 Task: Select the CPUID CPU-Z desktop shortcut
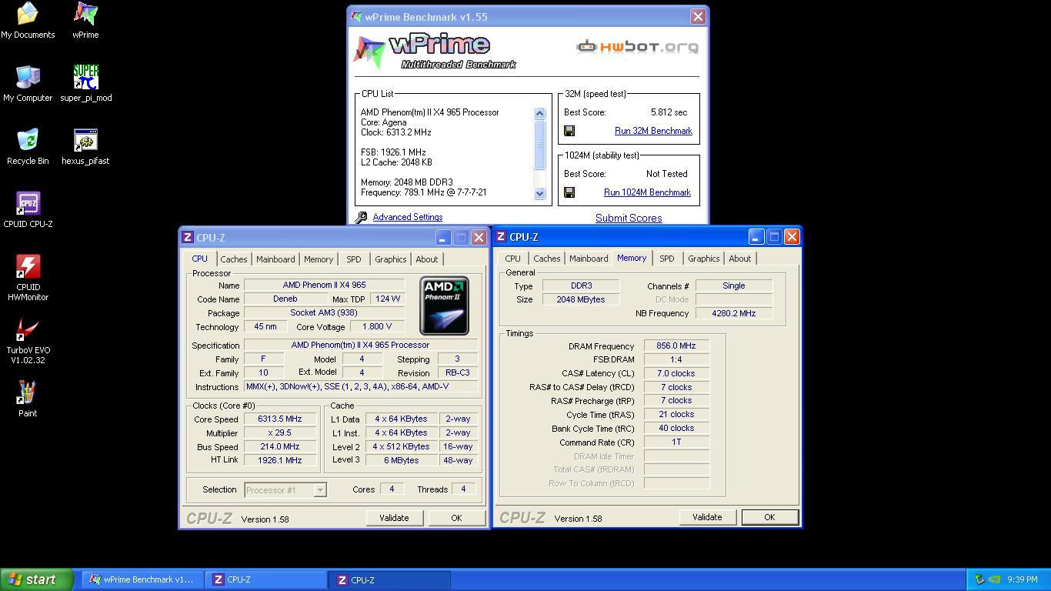pyautogui.click(x=28, y=210)
